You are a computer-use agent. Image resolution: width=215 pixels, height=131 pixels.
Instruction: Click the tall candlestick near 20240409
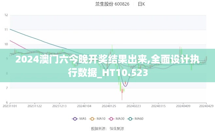click(x=180, y=51)
